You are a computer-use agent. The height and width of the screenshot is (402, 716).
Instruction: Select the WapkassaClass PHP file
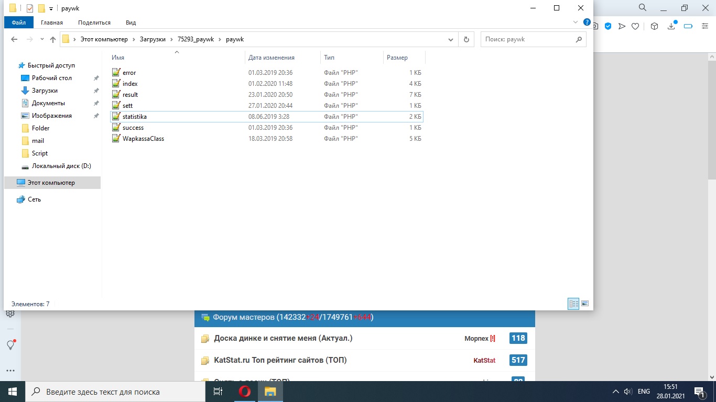[x=143, y=139]
